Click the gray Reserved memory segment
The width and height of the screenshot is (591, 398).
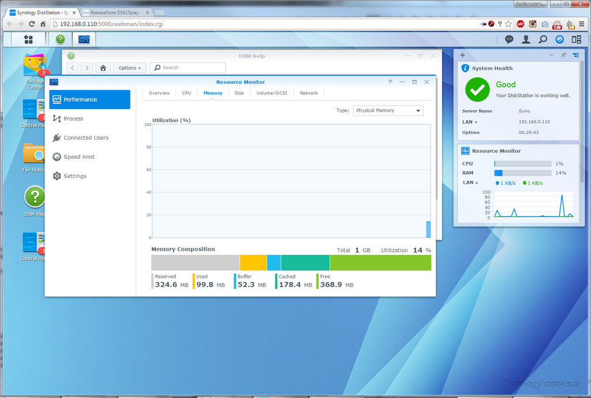195,263
